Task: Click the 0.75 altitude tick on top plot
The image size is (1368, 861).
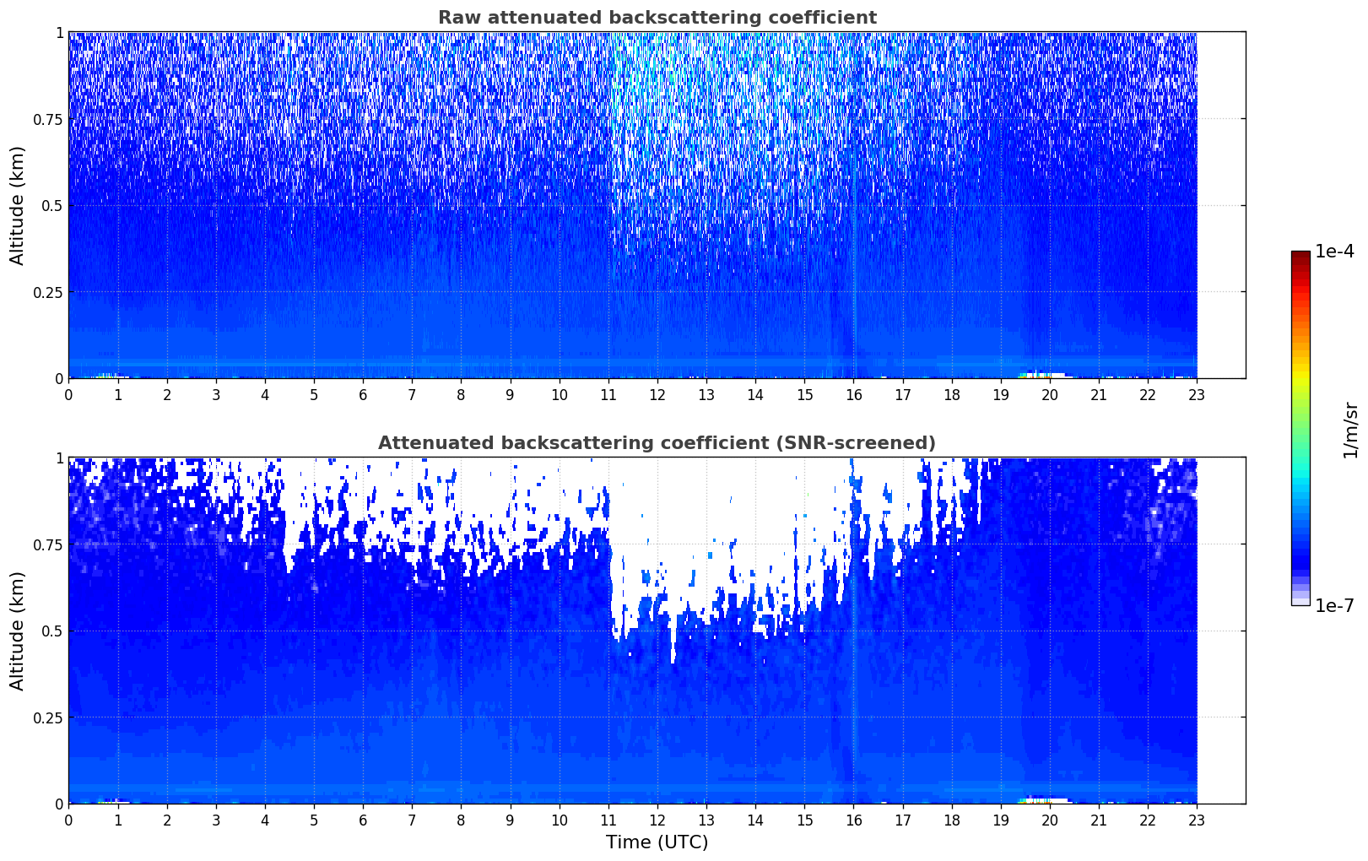Action: click(x=48, y=119)
